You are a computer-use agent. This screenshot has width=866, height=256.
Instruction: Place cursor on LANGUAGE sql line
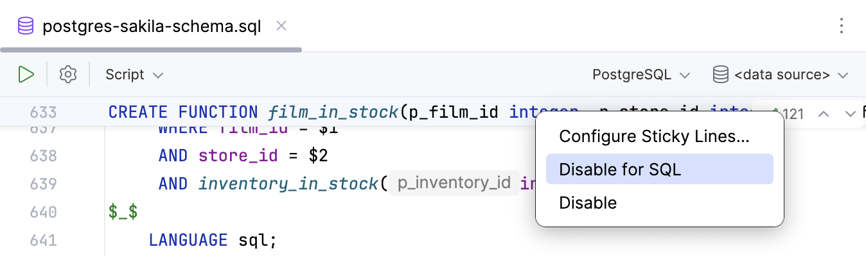tap(212, 240)
